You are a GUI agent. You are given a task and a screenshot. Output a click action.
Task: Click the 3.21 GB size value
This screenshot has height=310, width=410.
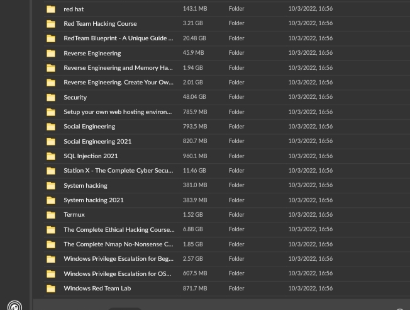click(x=192, y=23)
